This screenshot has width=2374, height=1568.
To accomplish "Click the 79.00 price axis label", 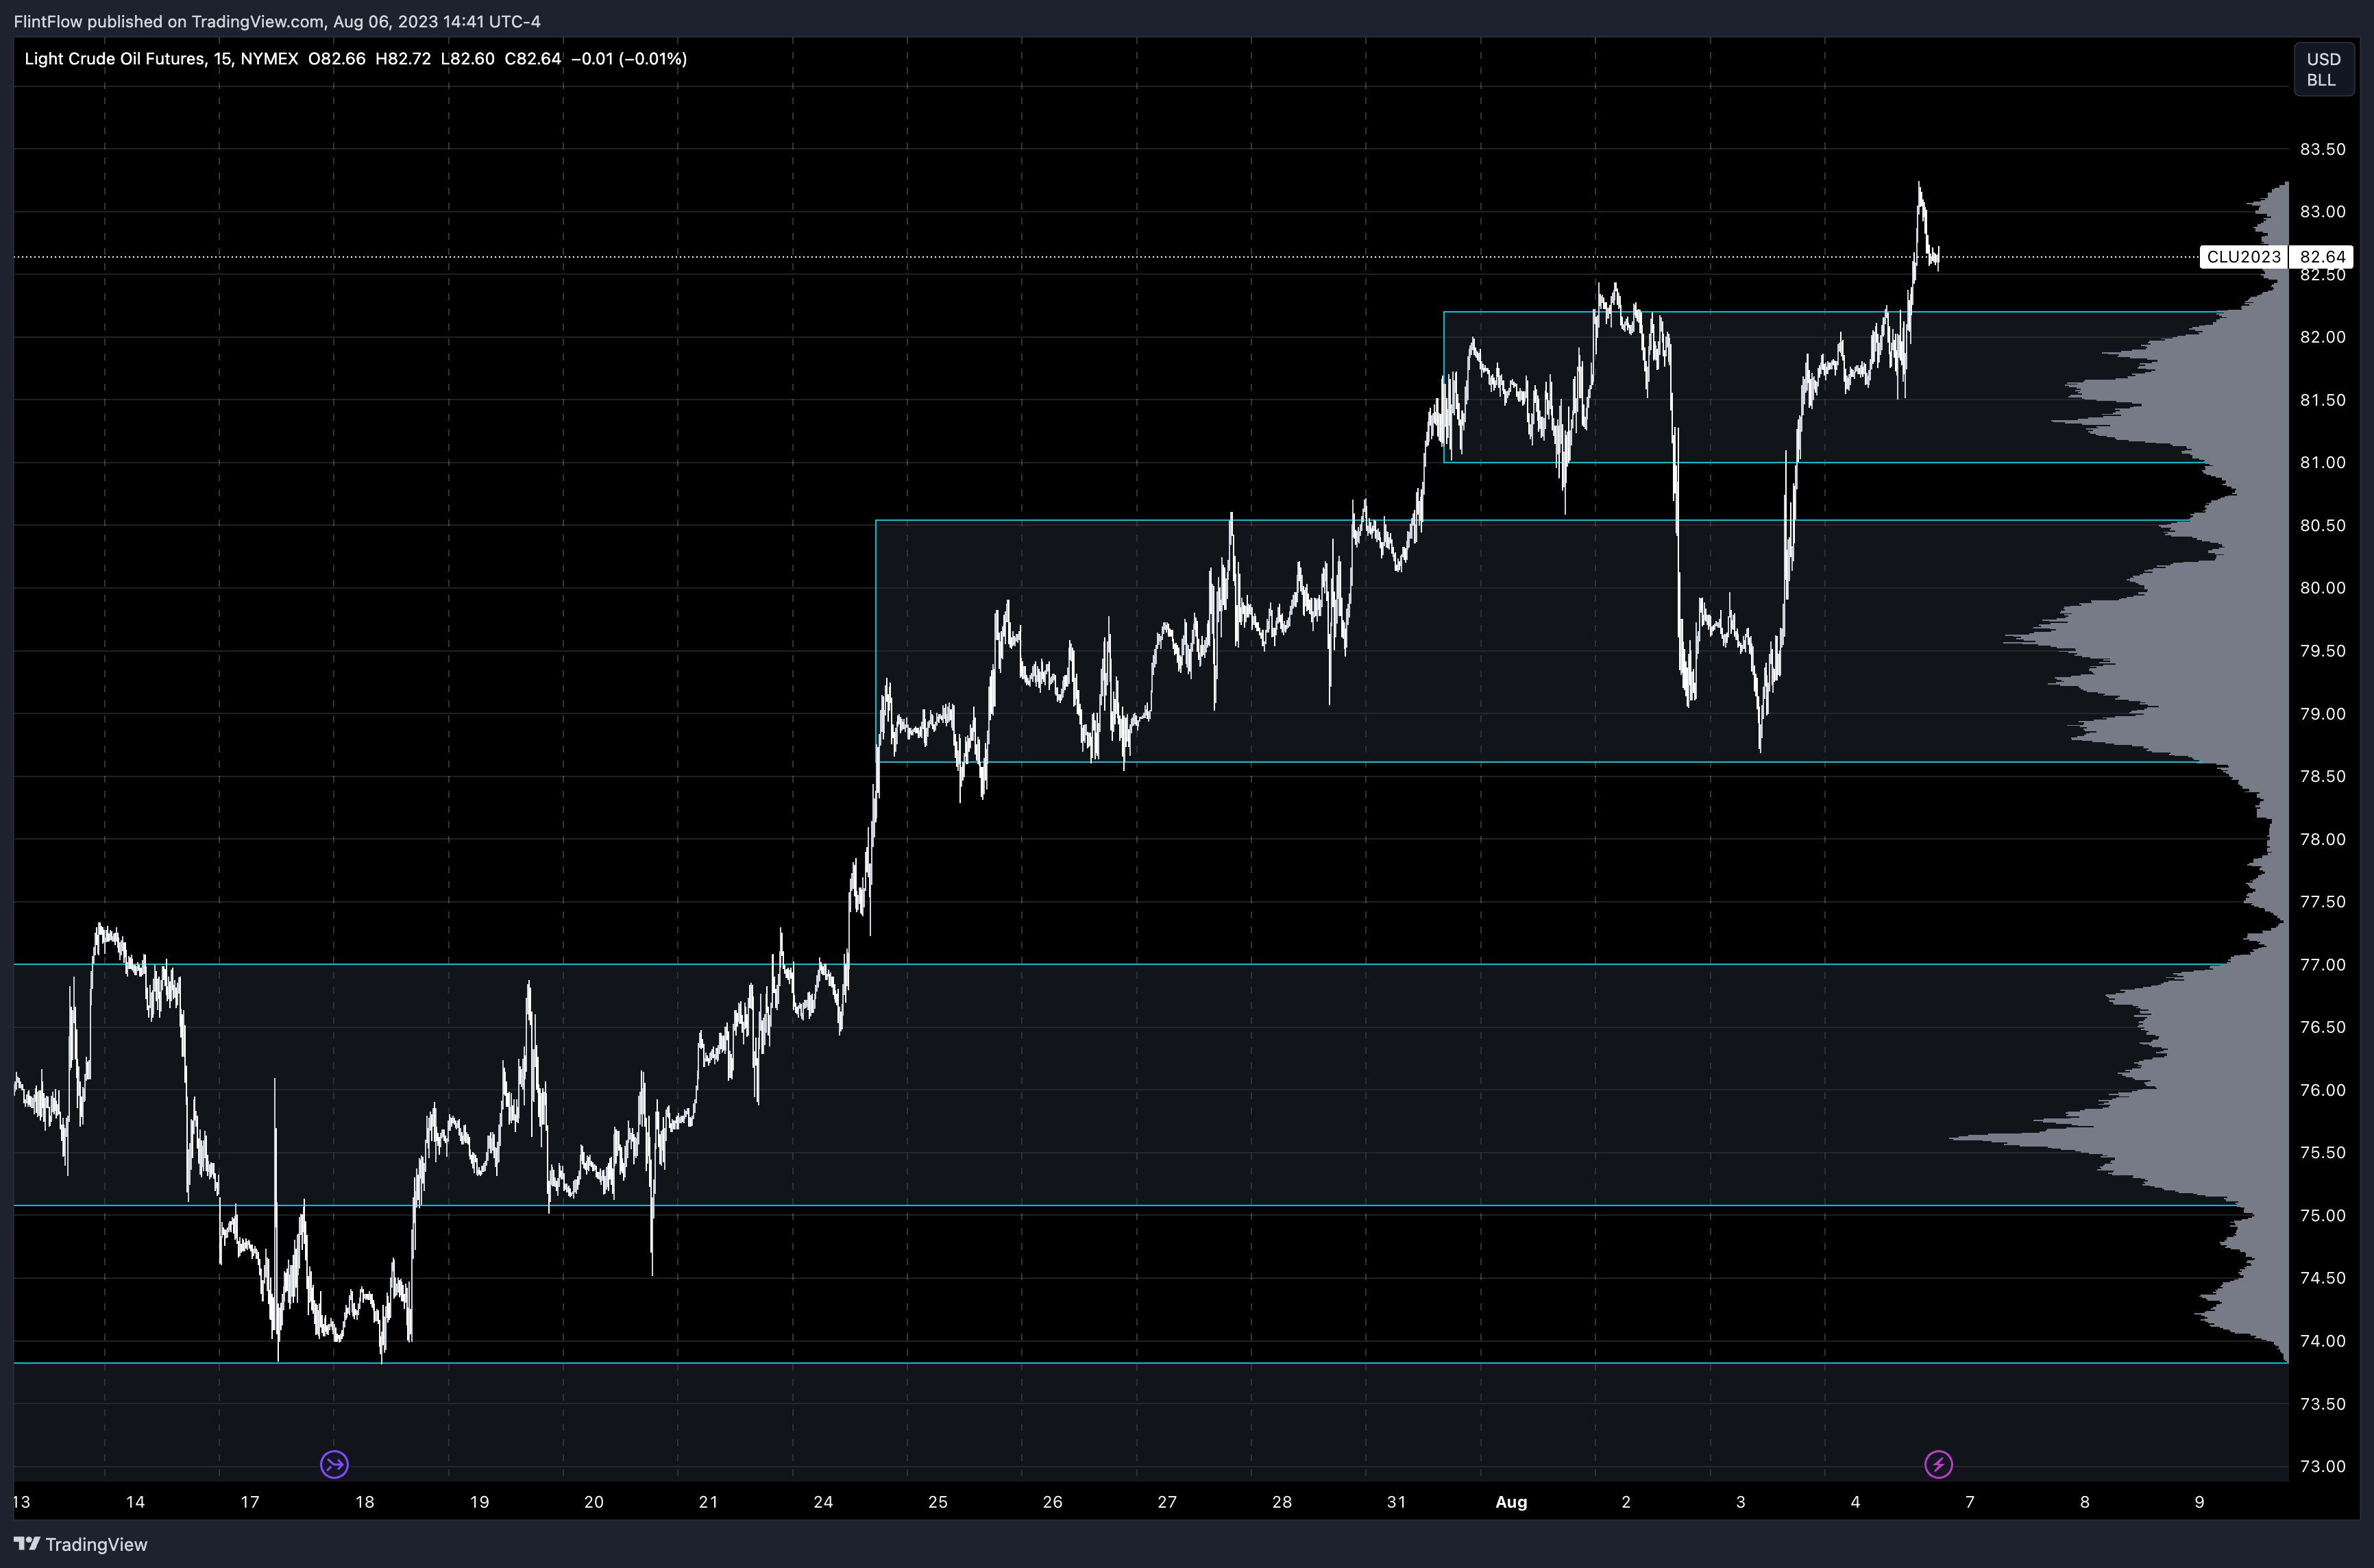I will click(2322, 713).
